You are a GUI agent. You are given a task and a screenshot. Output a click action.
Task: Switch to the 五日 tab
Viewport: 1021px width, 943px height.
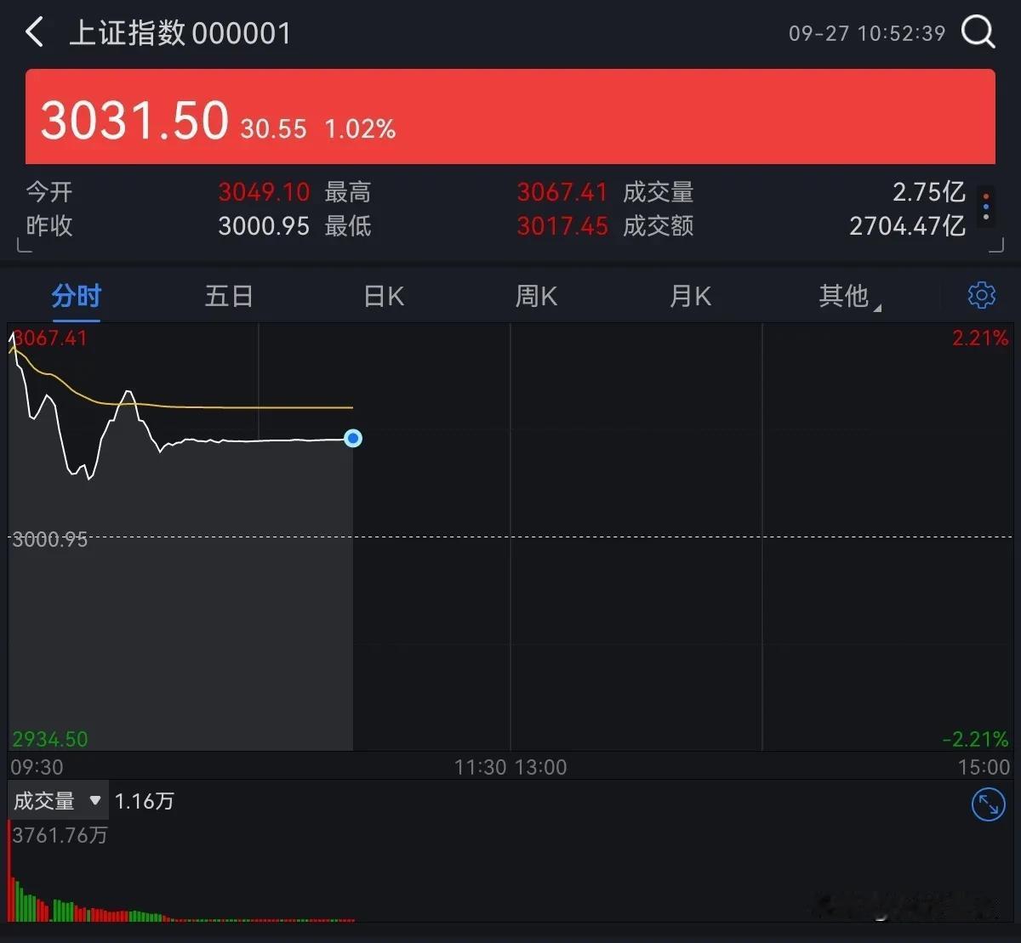[229, 296]
